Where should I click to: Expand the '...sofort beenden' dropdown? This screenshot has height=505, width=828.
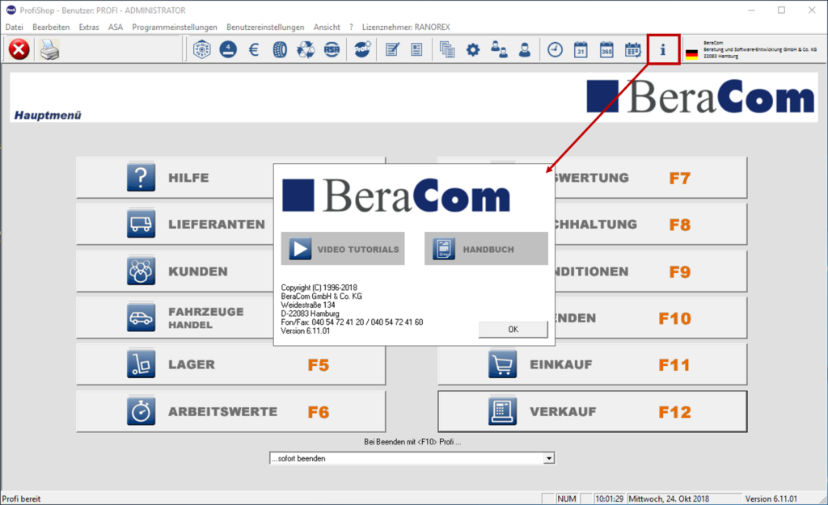(x=549, y=459)
